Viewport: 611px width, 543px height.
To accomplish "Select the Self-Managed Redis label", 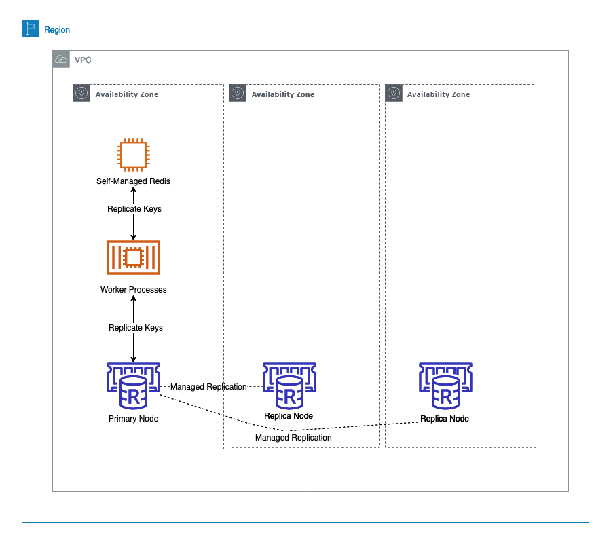I will click(133, 181).
